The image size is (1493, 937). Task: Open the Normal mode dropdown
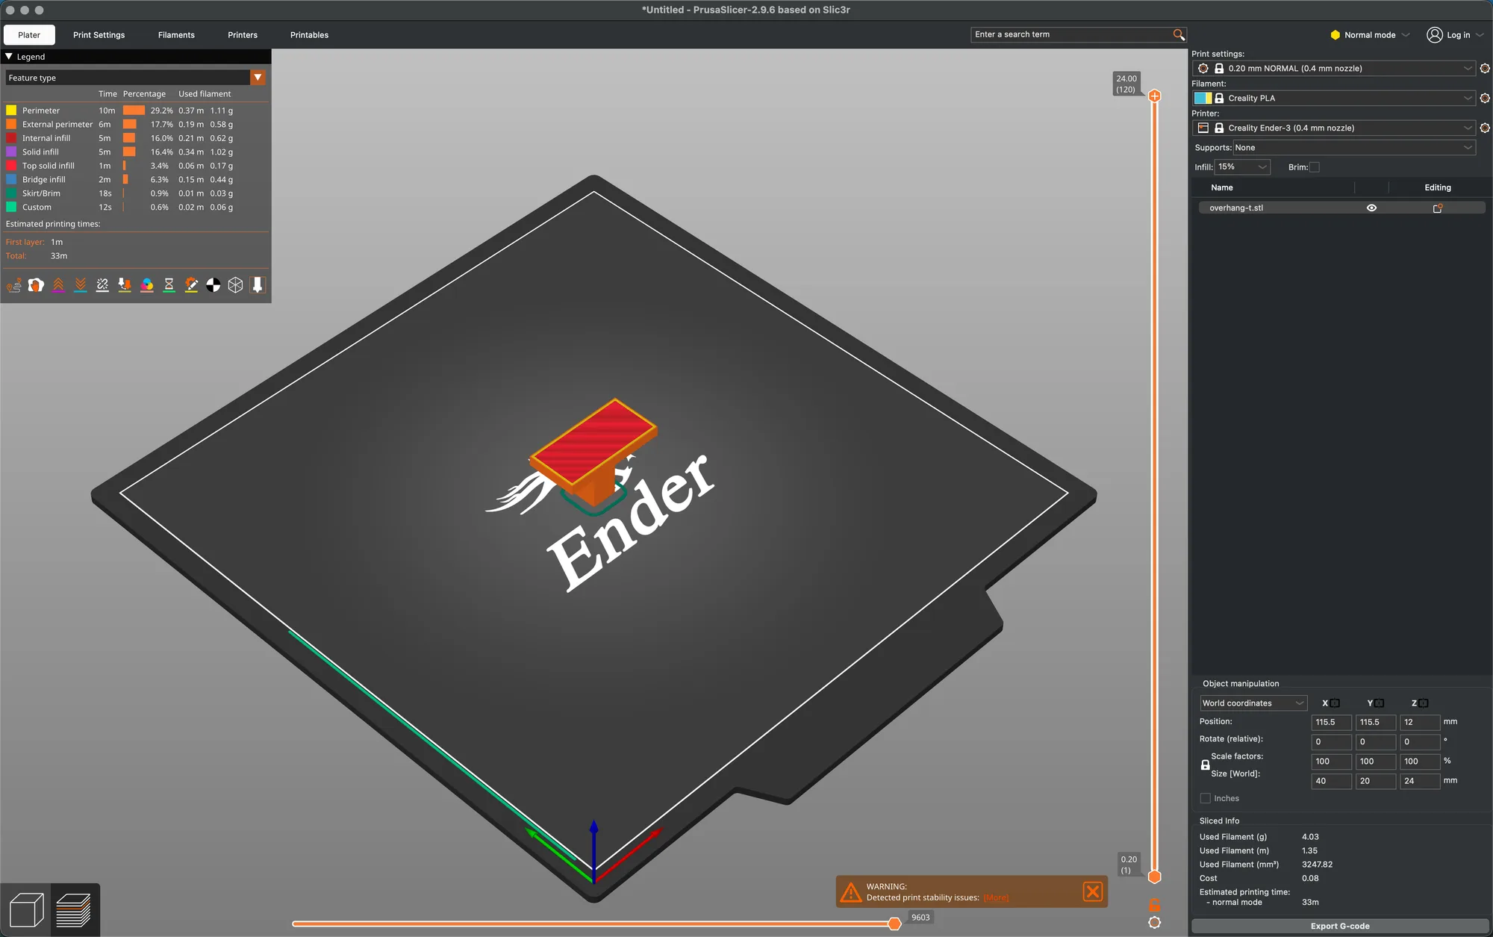click(1371, 35)
